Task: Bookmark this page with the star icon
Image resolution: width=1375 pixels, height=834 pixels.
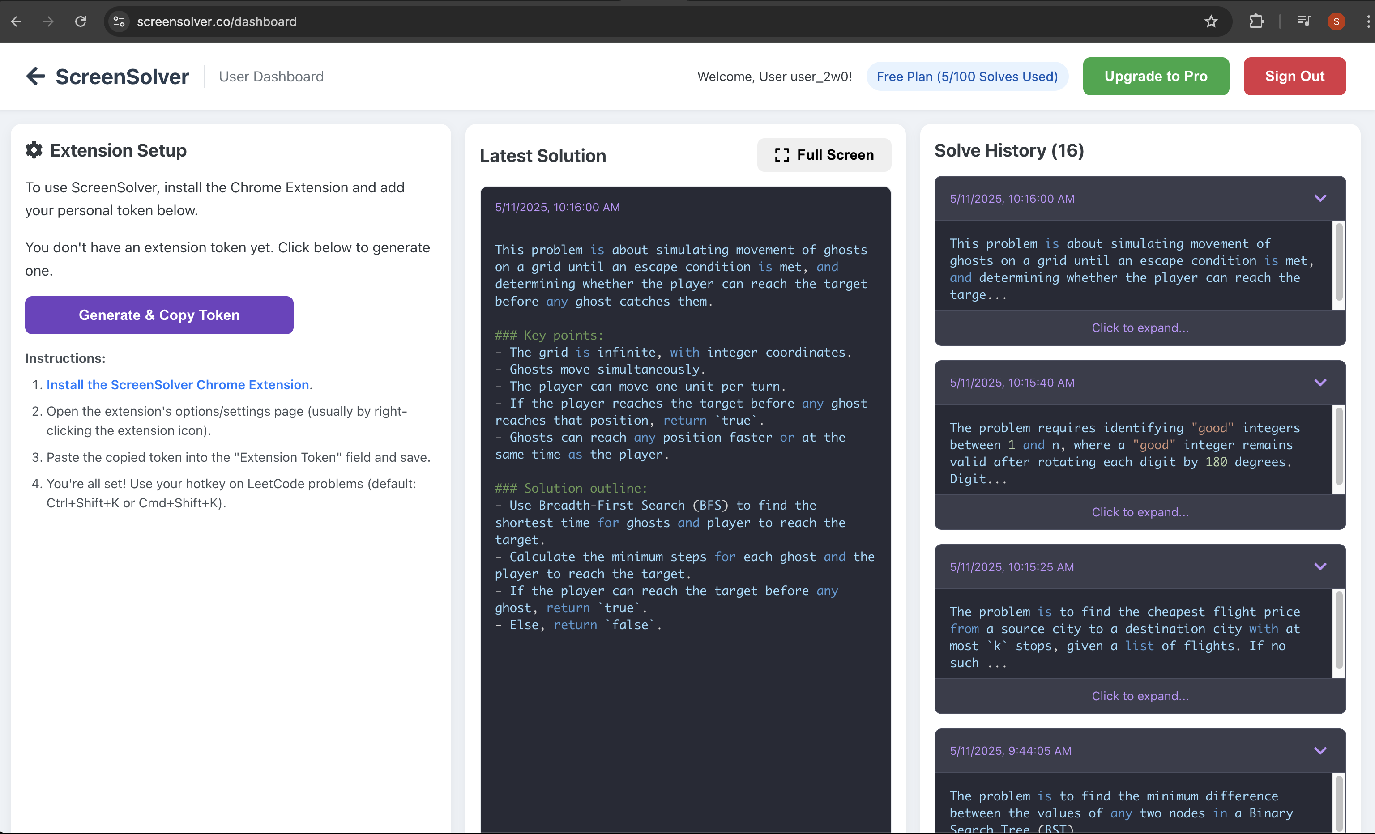Action: tap(1210, 21)
